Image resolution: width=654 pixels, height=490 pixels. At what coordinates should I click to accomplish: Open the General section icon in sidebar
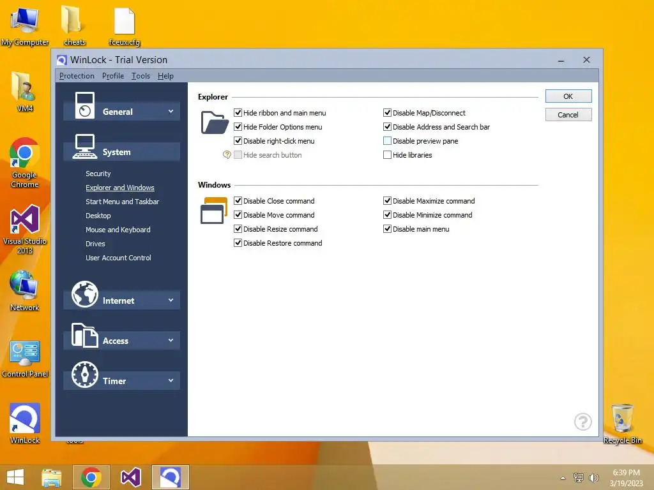(85, 105)
